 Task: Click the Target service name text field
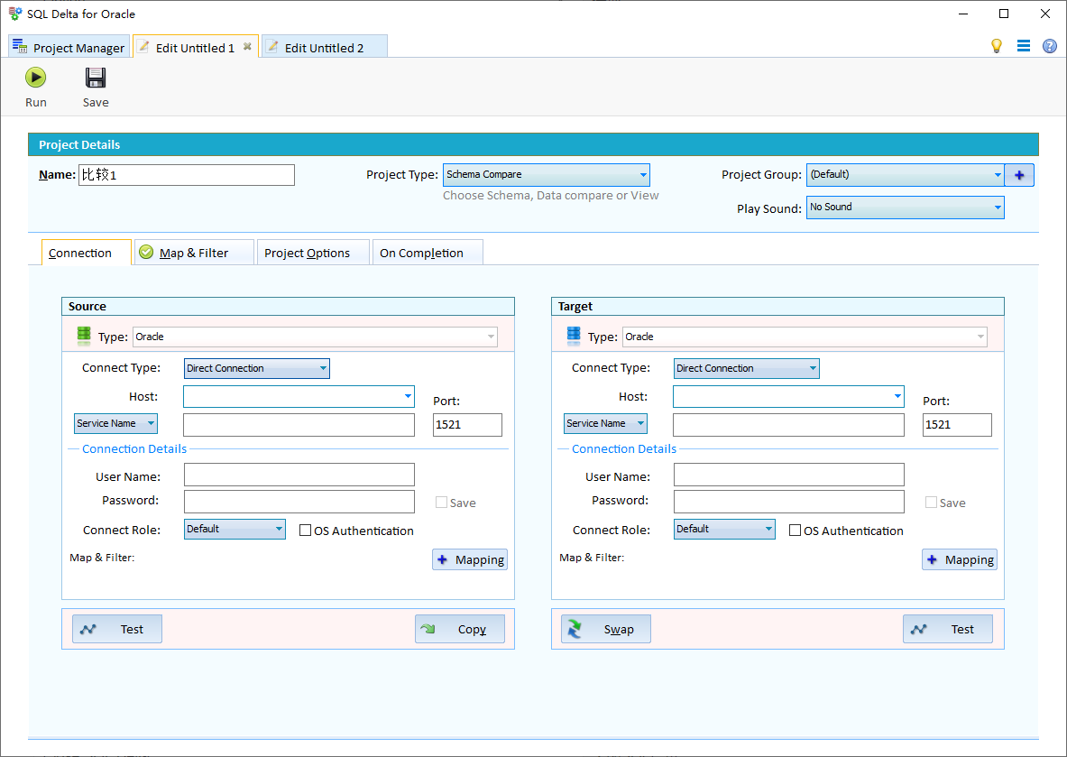[788, 425]
